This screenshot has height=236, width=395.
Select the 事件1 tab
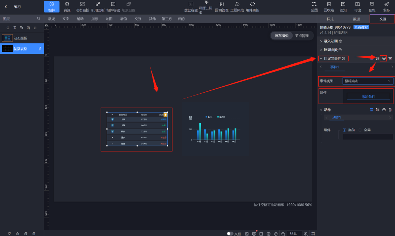tap(335, 67)
